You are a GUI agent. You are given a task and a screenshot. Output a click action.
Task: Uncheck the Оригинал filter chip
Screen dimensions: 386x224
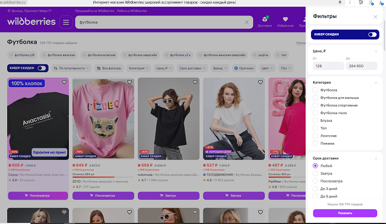coord(244,68)
